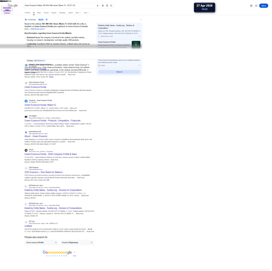Click Show all sources button
Image resolution: width=272 pixels, height=271 pixels.
(119, 72)
